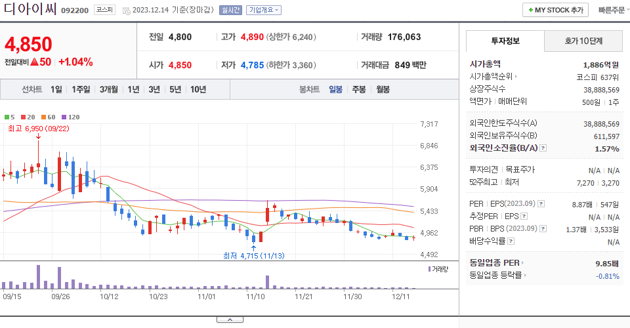
Task: Click the 전일 value 4,800
Action: coord(180,37)
